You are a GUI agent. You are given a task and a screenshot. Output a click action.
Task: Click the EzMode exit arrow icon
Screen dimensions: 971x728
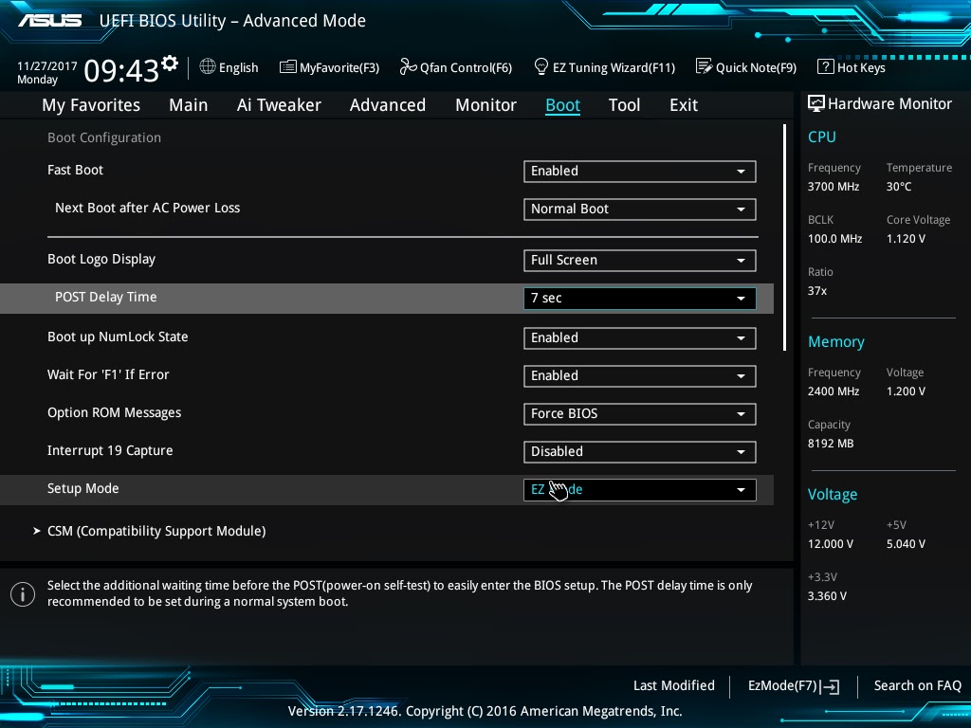pos(830,686)
